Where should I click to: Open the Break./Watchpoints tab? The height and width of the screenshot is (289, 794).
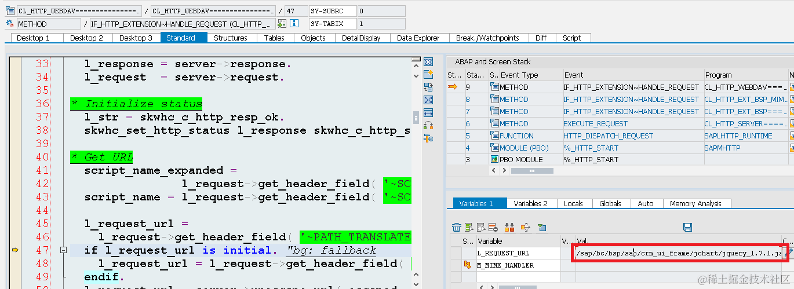point(487,38)
